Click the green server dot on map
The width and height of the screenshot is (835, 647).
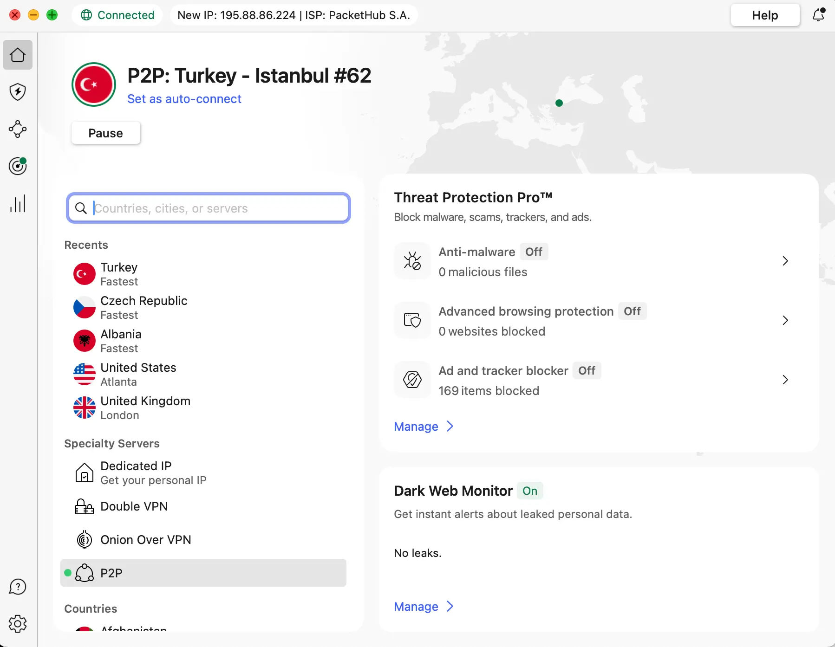(x=559, y=103)
